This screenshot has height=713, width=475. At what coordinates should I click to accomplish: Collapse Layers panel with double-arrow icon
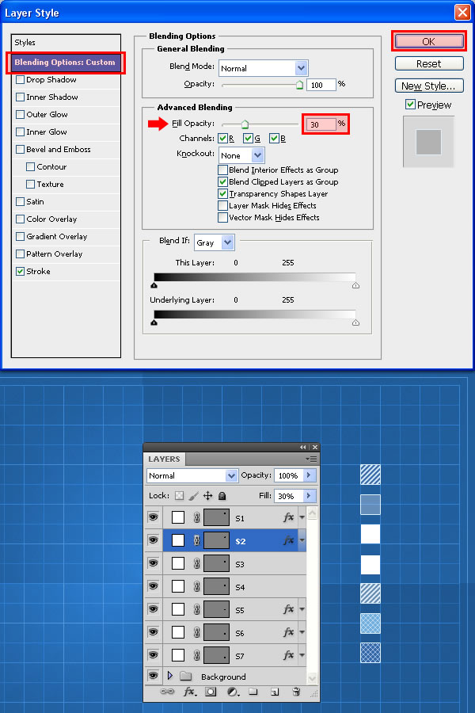pos(302,448)
